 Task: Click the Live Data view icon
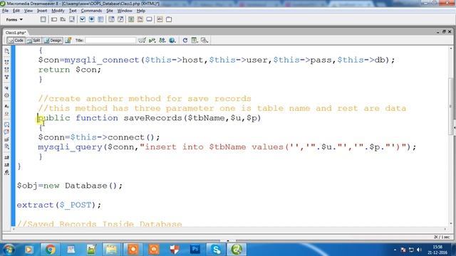[68, 41]
